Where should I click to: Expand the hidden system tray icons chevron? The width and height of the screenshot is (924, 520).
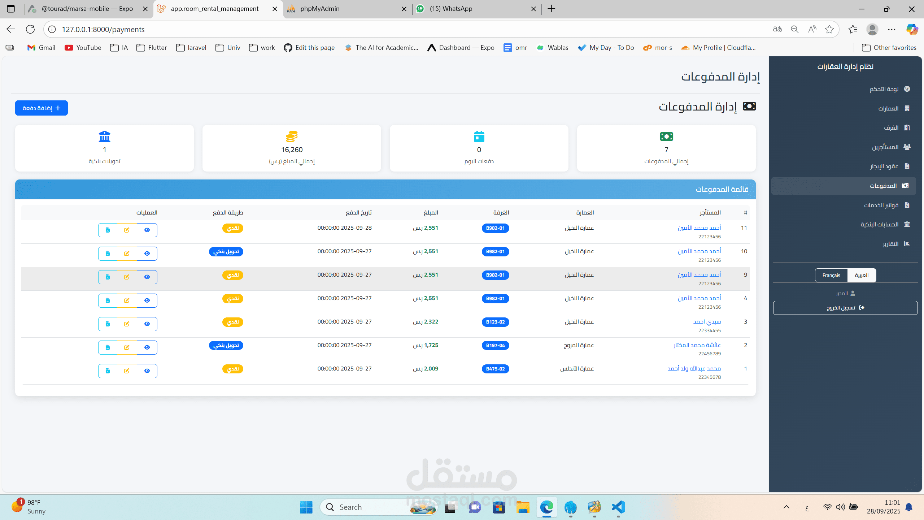tap(786, 507)
